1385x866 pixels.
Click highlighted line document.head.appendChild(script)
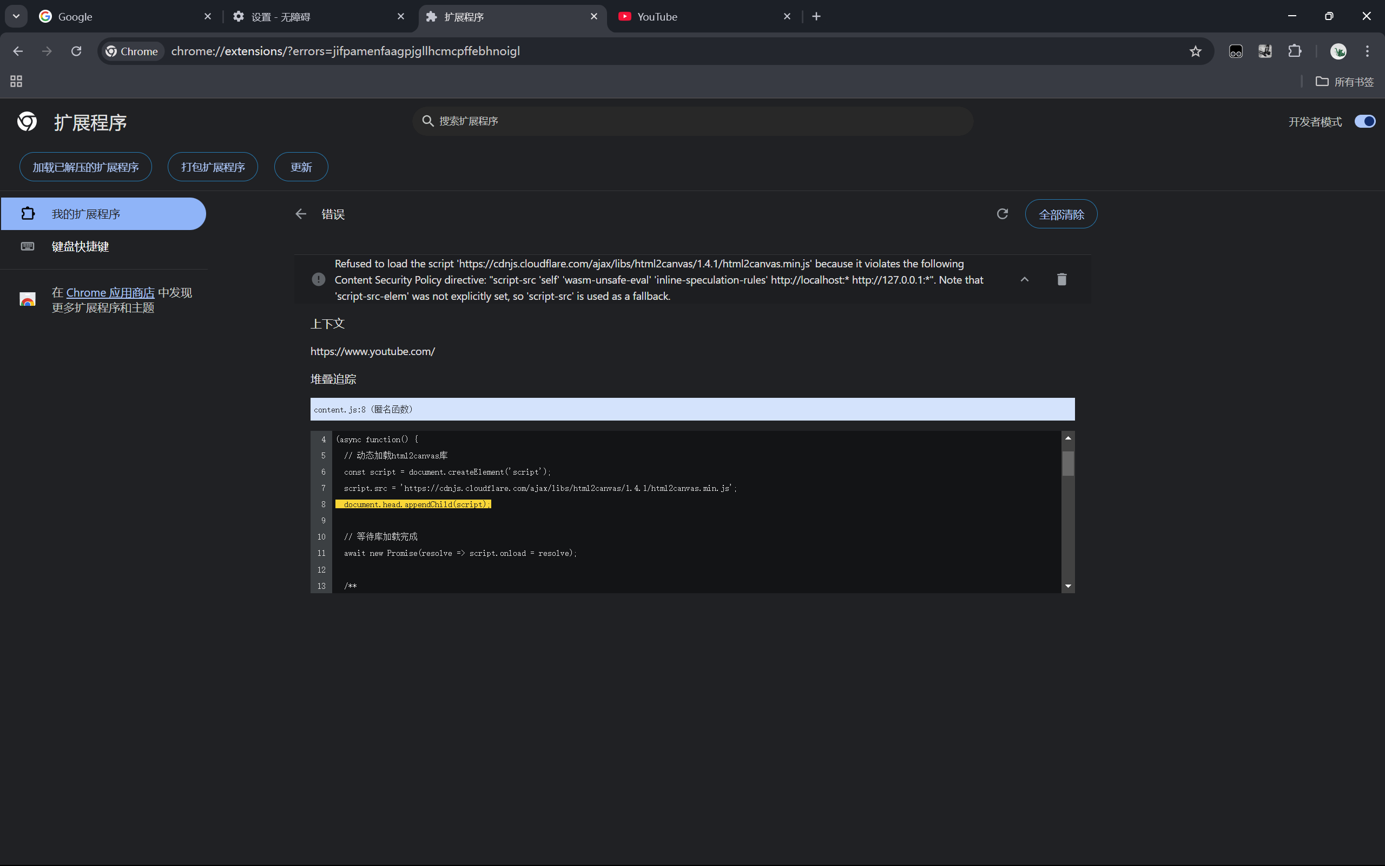coord(413,504)
